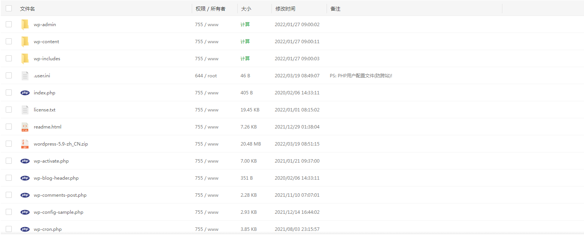This screenshot has height=235, width=584.
Task: Click the ZIP icon for wordpress-5.9-zh_CN.zip
Action: [25, 144]
